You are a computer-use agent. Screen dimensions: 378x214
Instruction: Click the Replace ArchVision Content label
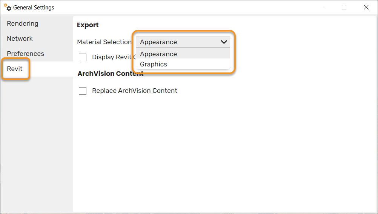[135, 91]
